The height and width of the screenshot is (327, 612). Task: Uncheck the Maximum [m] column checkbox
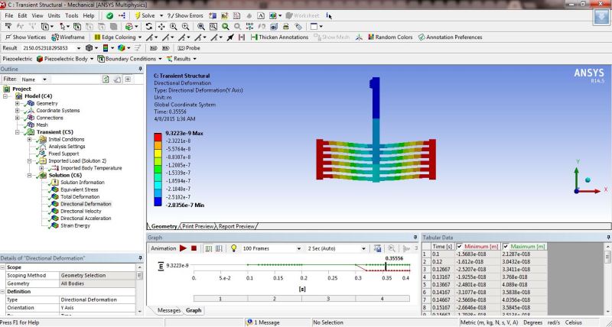click(506, 247)
